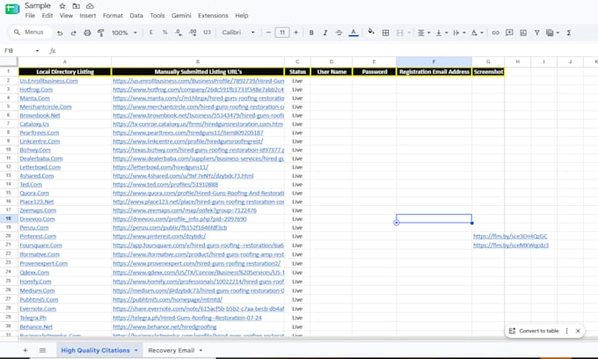Image resolution: width=598 pixels, height=359 pixels.
Task: Dismiss the Convert to table prompt
Action: coord(578,331)
